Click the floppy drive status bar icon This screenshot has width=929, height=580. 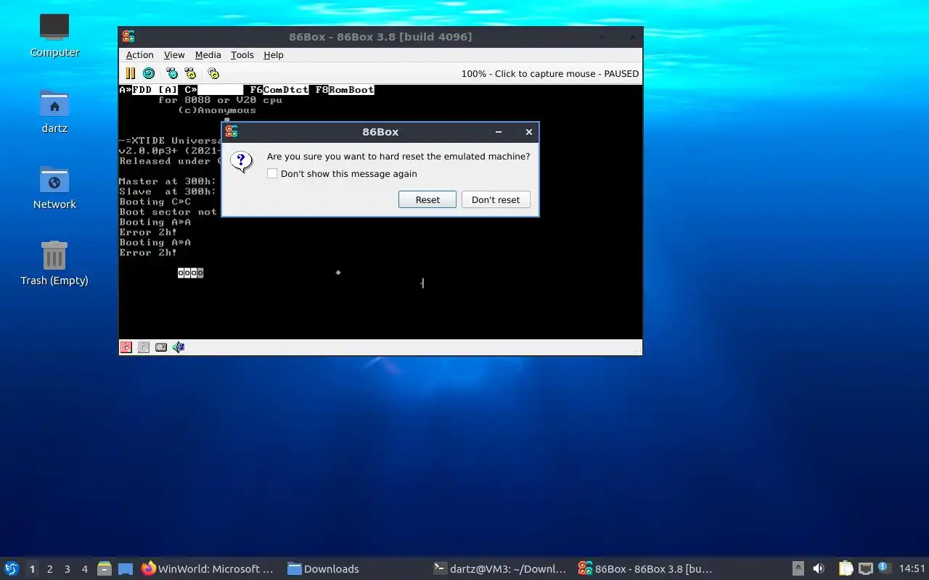[126, 347]
